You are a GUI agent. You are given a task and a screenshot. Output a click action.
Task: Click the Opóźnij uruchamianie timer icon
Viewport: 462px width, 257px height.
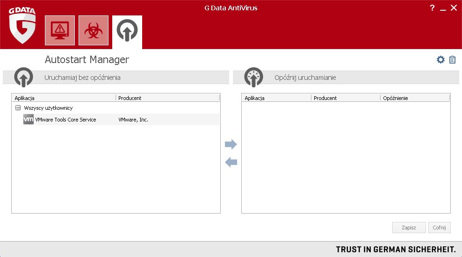[x=254, y=78]
